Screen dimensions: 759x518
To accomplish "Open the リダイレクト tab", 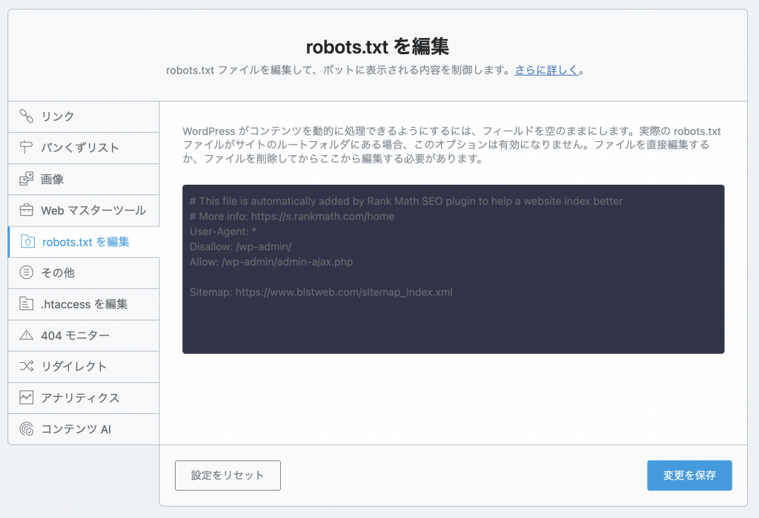I will click(84, 367).
